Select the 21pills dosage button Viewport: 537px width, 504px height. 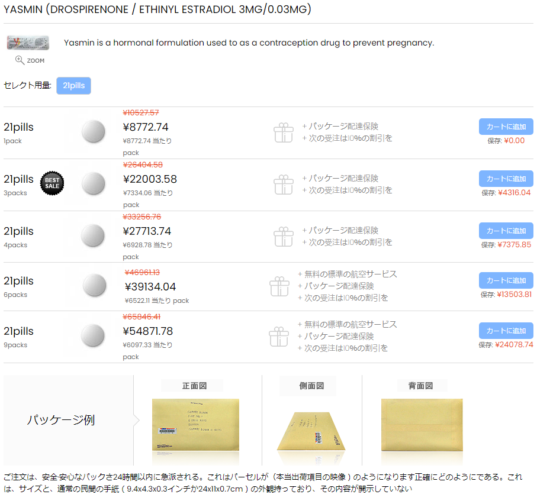click(73, 86)
